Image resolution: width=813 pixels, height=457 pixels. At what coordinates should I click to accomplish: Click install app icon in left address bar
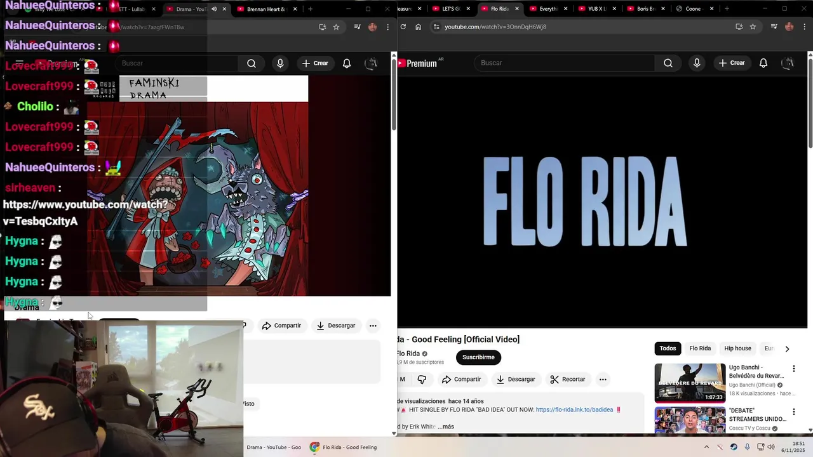(x=322, y=27)
